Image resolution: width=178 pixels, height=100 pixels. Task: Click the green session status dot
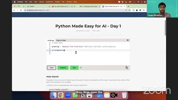[x=81, y=68]
